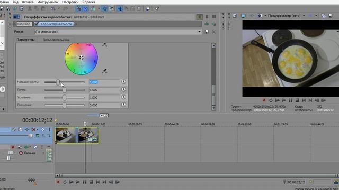The width and height of the screenshot is (339, 190).
Task: Delete preset with X icon
Action: click(213, 32)
